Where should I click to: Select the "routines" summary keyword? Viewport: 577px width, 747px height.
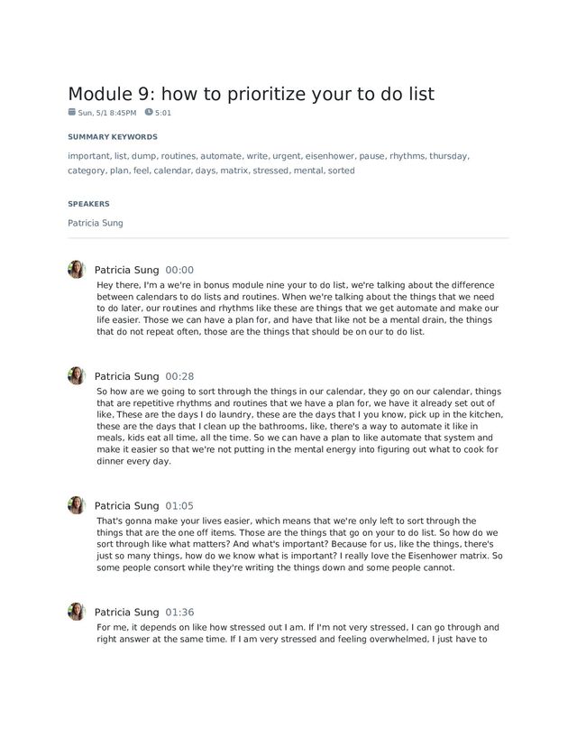click(179, 156)
